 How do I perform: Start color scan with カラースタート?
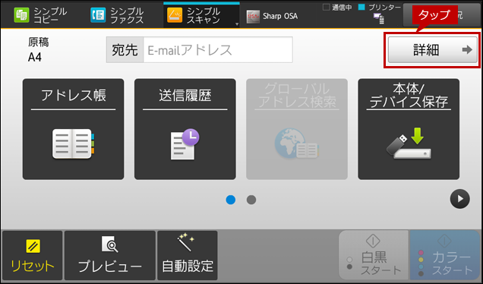[445, 255]
